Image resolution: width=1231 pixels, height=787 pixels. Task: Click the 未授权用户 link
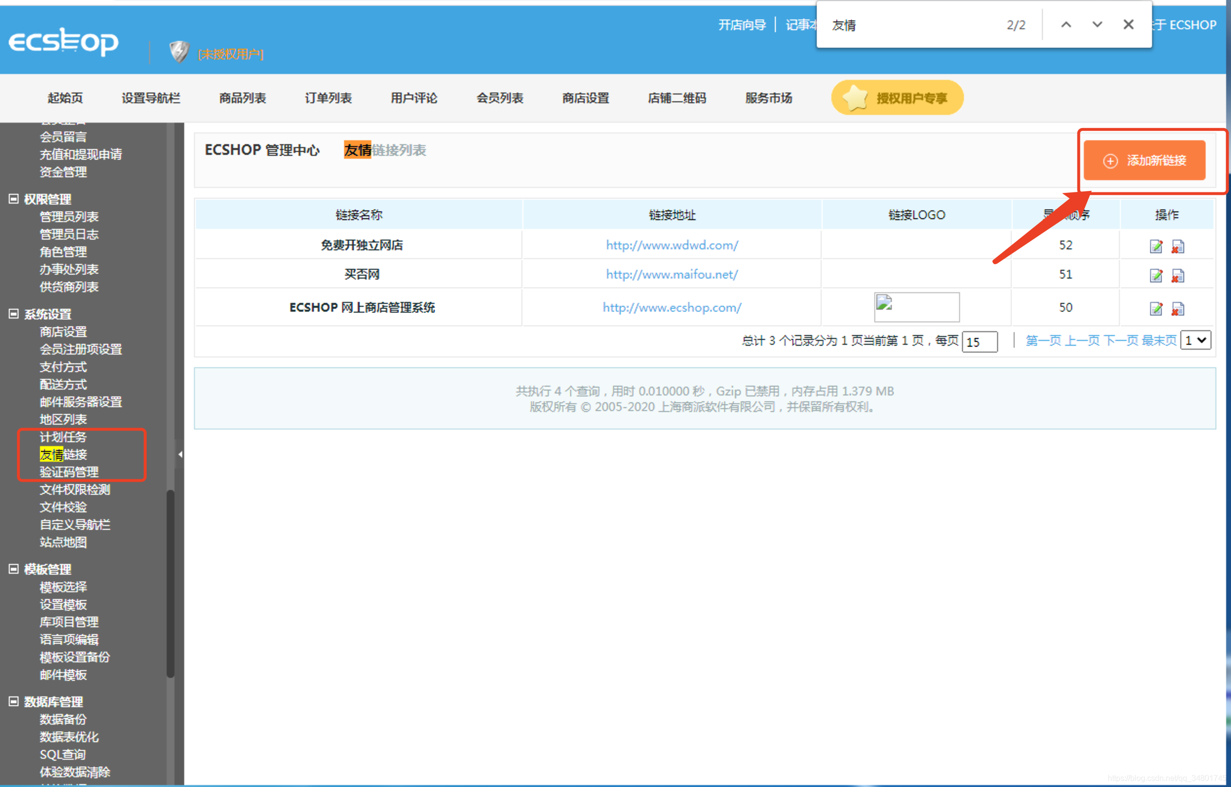pyautogui.click(x=231, y=54)
